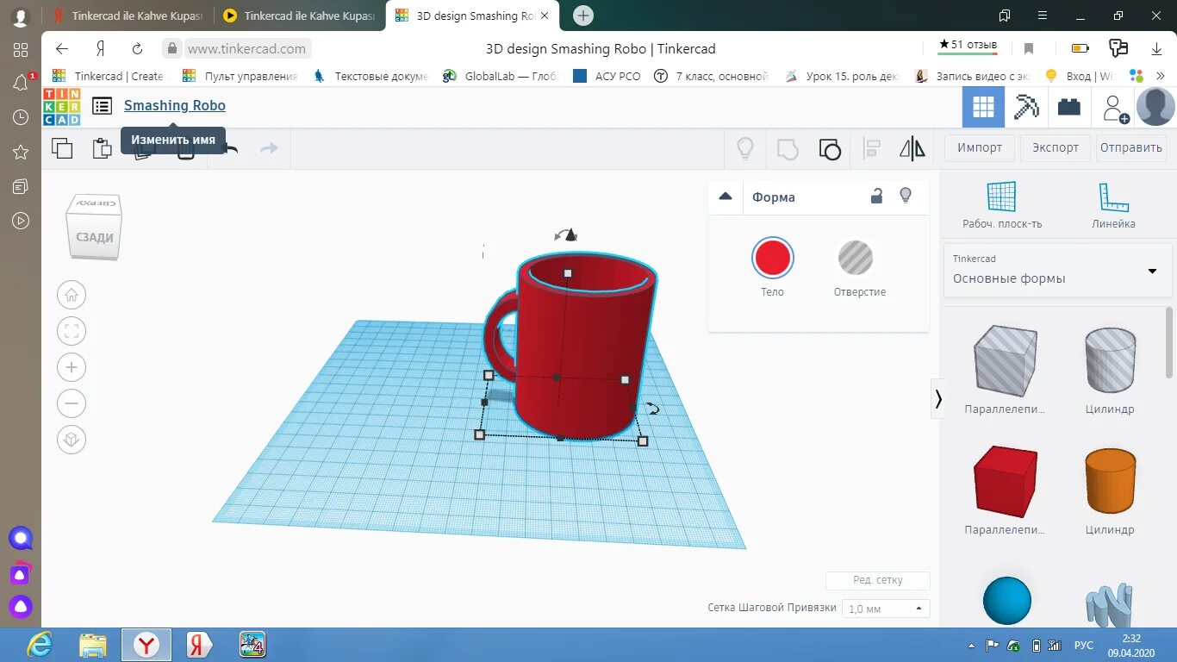The width and height of the screenshot is (1177, 662).
Task: Toggle the hide shape light bulb in the Форма panel
Action: click(906, 196)
